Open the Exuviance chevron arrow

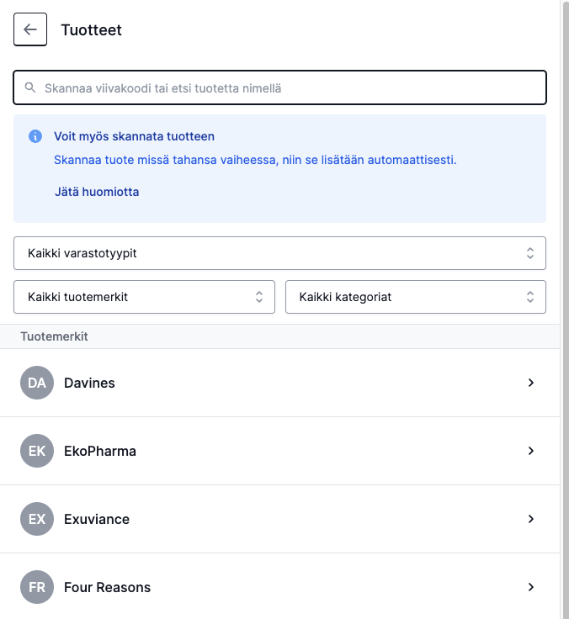(x=531, y=519)
